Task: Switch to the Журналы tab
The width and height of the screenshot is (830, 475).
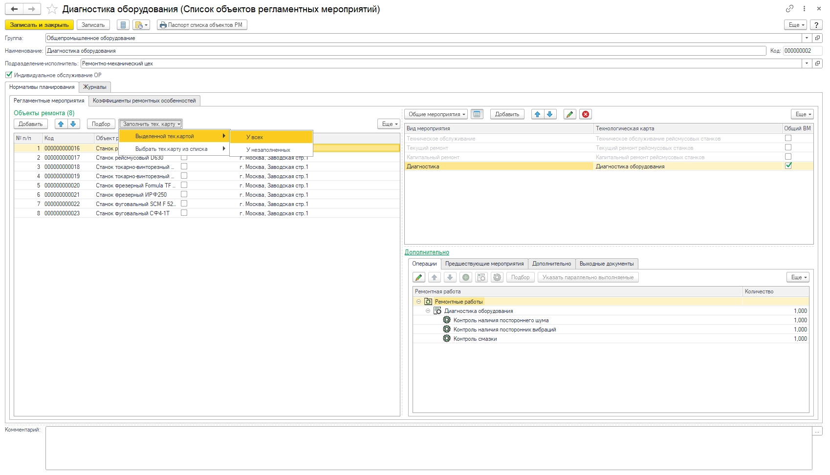Action: 95,87
